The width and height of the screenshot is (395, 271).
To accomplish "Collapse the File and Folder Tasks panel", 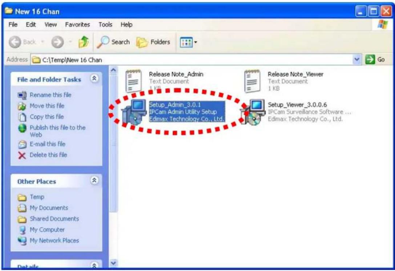I will pyautogui.click(x=94, y=78).
